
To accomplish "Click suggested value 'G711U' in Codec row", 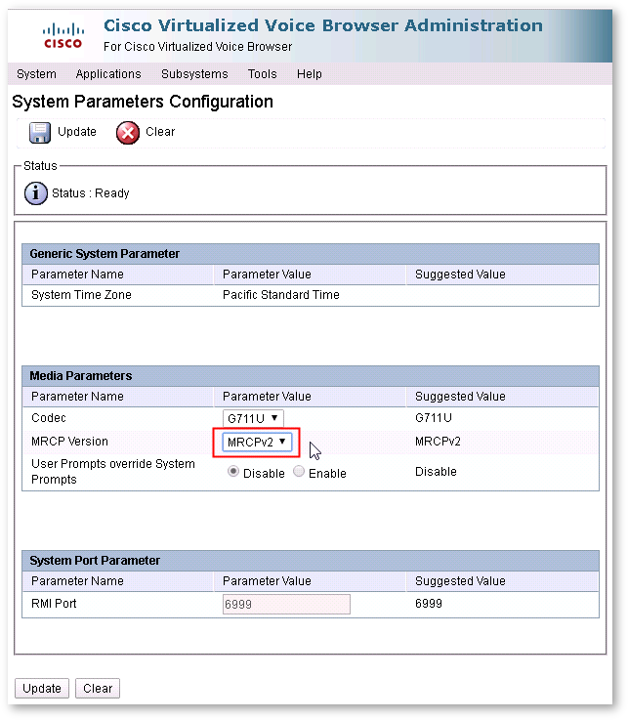I will (x=434, y=418).
